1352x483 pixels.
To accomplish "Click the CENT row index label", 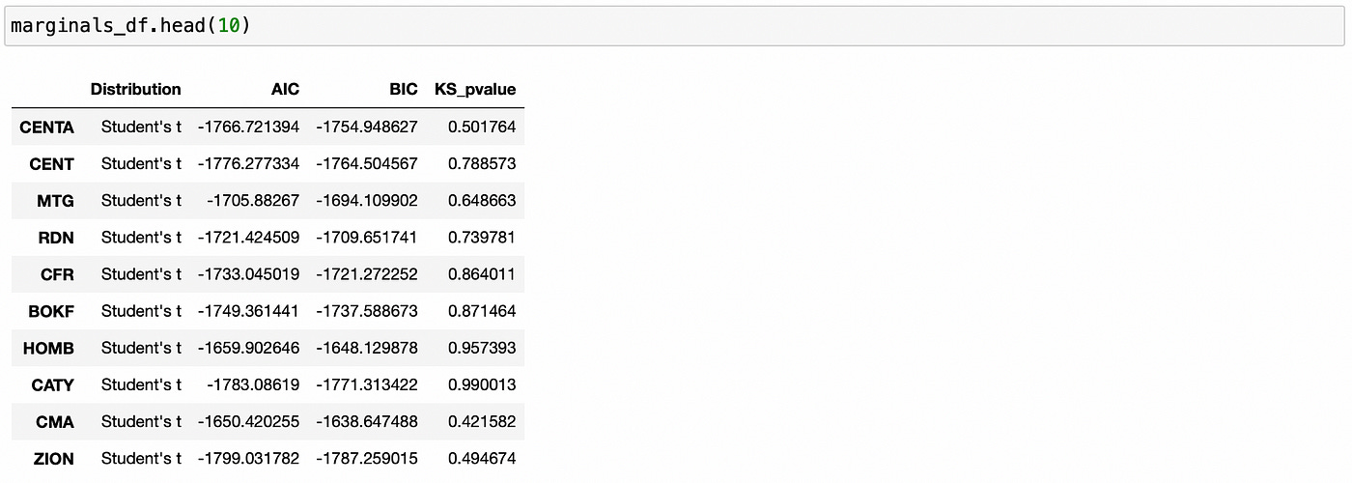I will [51, 163].
